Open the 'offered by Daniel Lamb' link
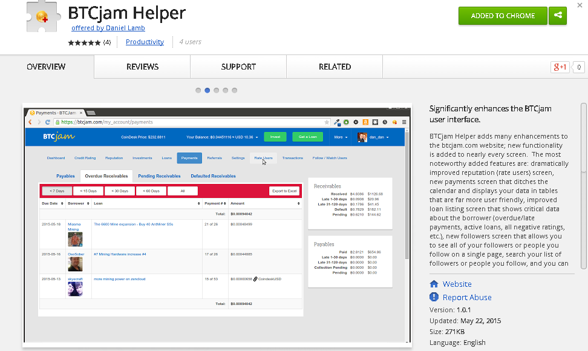The width and height of the screenshot is (588, 351). pyautogui.click(x=108, y=28)
